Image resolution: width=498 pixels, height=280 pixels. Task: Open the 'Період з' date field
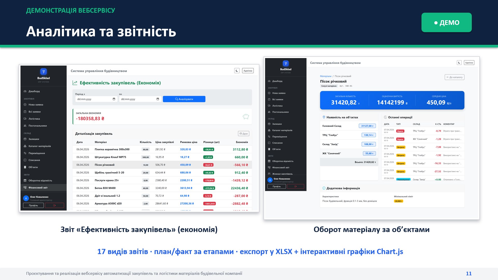[96, 99]
